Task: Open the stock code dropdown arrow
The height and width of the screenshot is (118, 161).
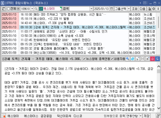Action: (32, 9)
